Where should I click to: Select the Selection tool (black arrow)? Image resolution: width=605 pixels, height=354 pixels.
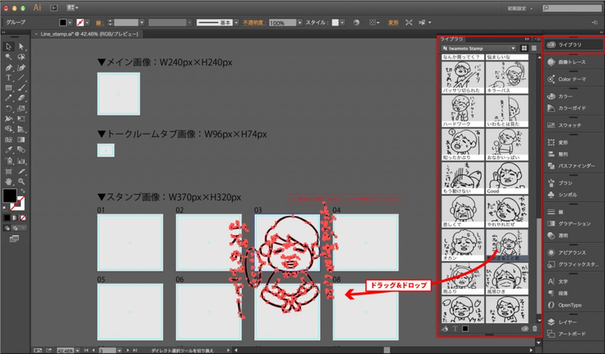pos(9,47)
